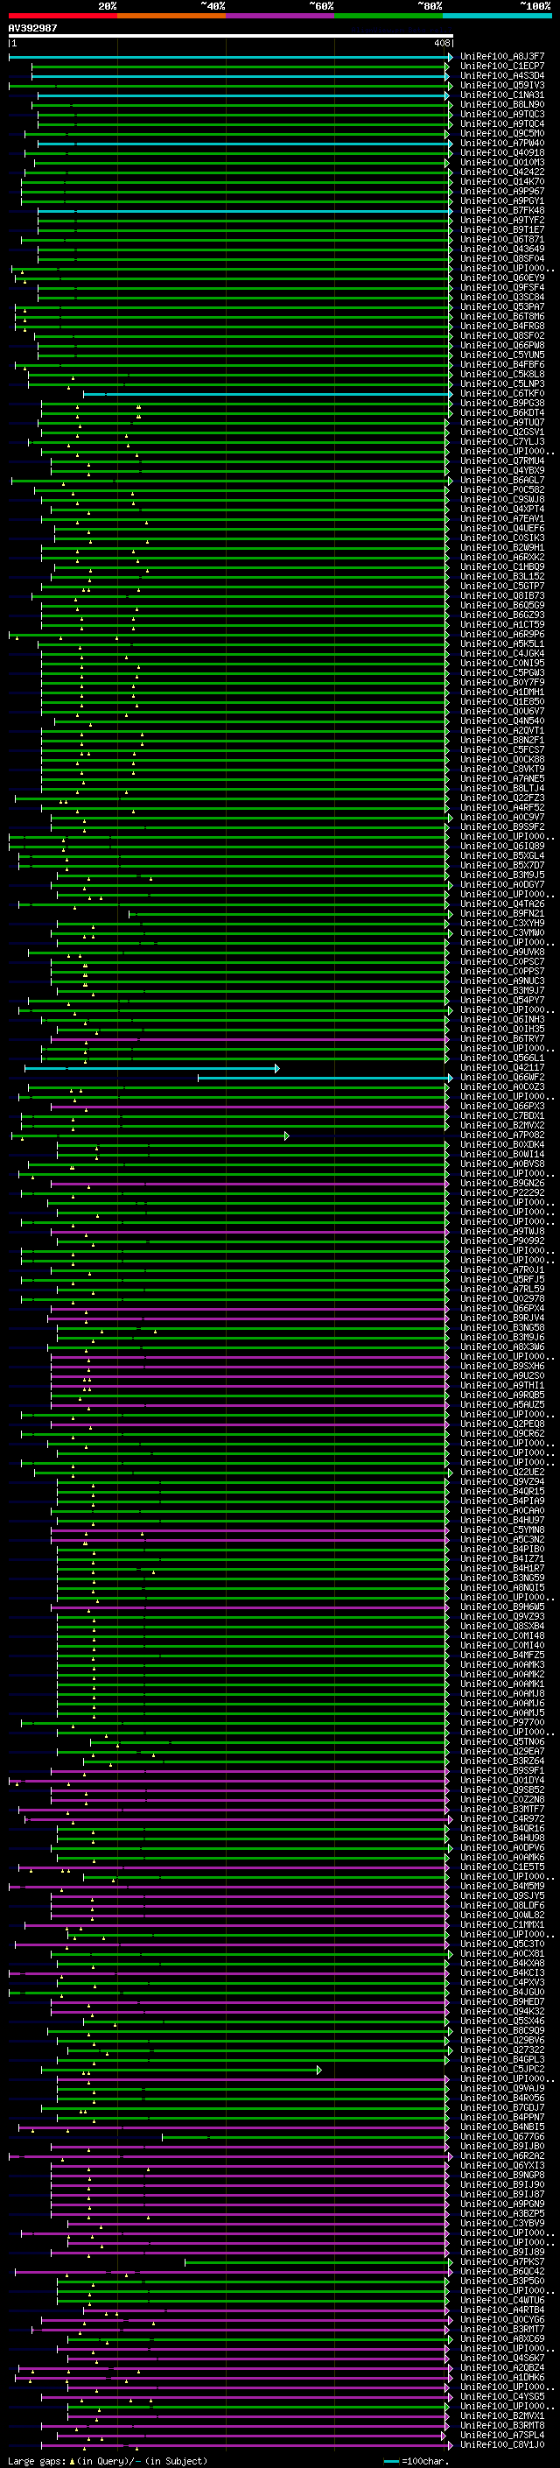Click the green ~80% identity legend bar

pos(388,16)
